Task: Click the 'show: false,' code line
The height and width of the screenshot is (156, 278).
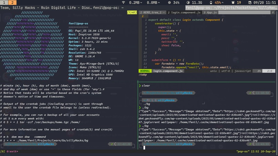Action: (x=171, y=45)
